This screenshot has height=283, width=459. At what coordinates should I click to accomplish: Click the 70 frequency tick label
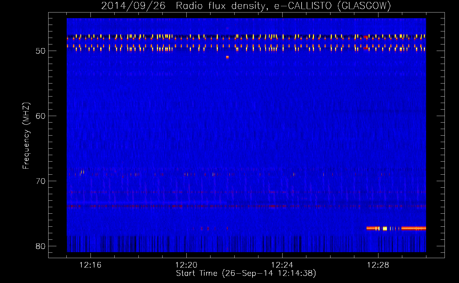coord(41,181)
